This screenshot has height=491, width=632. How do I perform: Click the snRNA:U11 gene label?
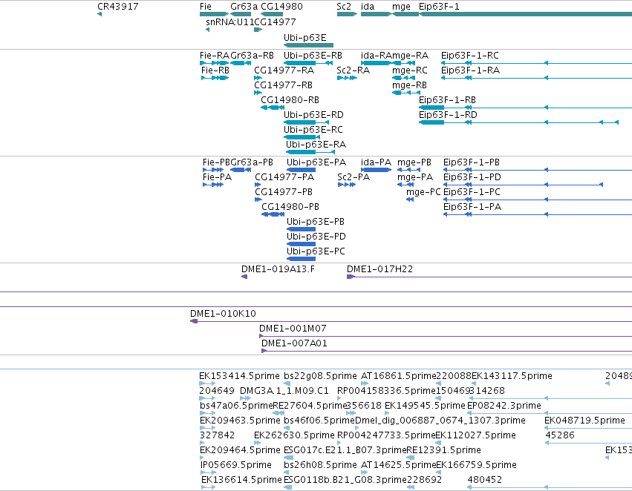(229, 22)
